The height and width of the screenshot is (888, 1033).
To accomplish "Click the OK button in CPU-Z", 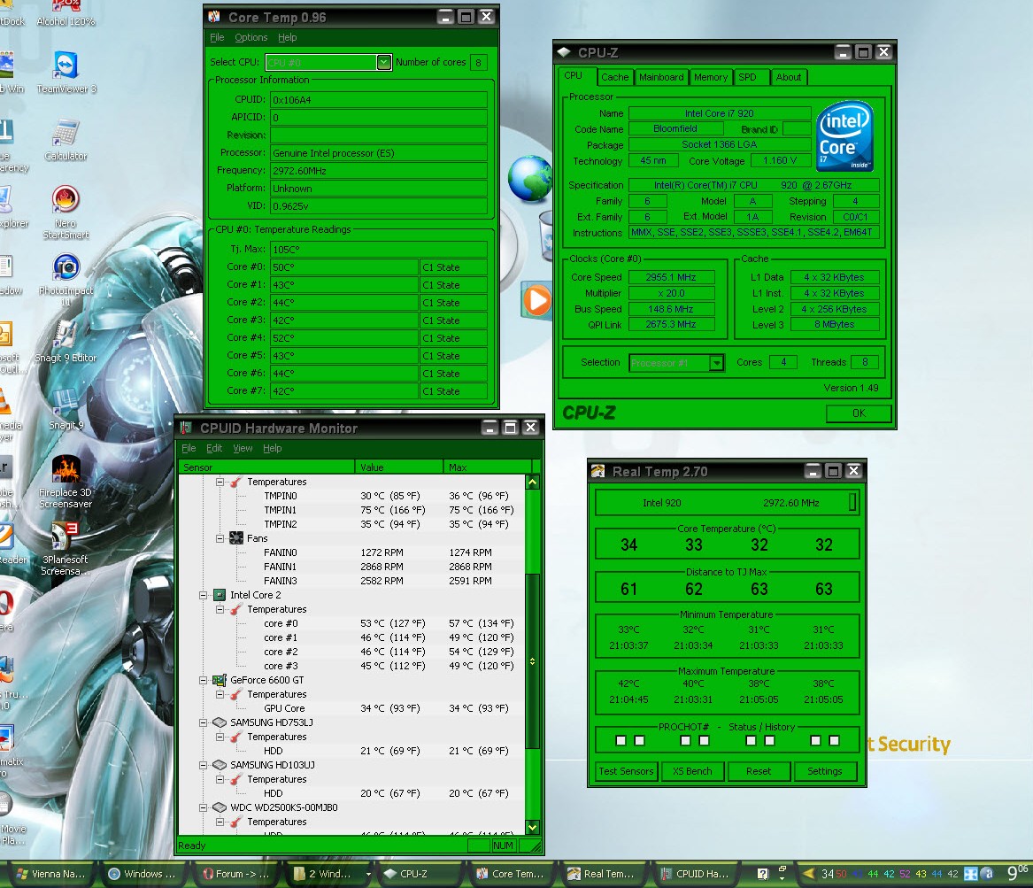I will pos(859,413).
